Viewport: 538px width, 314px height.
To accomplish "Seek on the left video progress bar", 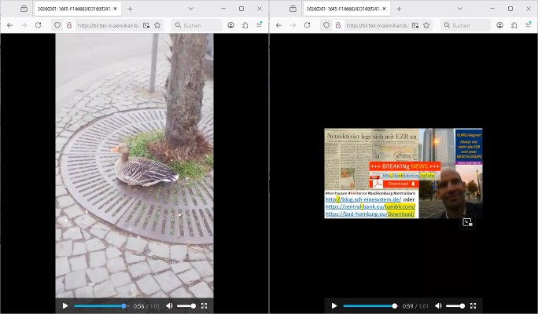I will coord(100,305).
